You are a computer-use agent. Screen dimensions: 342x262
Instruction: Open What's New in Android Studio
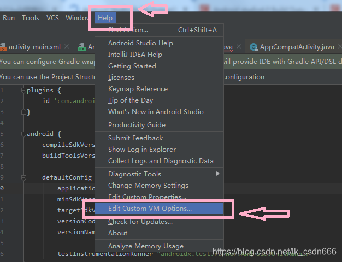pyautogui.click(x=159, y=112)
